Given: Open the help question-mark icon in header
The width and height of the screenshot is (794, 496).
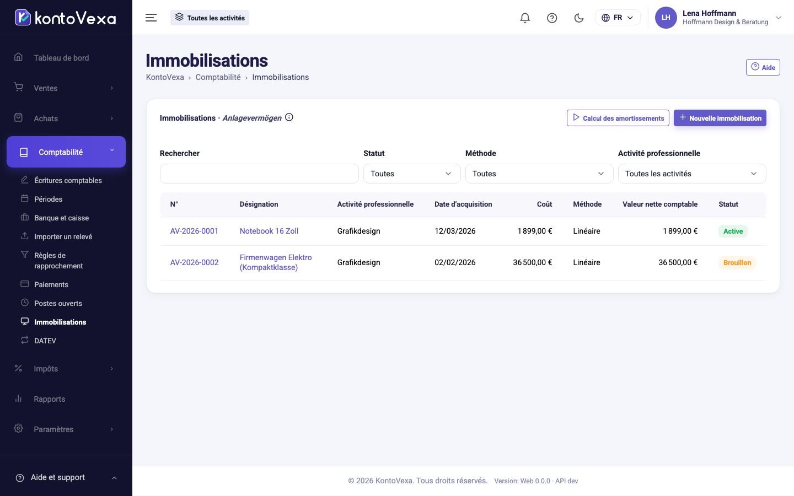Looking at the screenshot, I should pyautogui.click(x=552, y=18).
